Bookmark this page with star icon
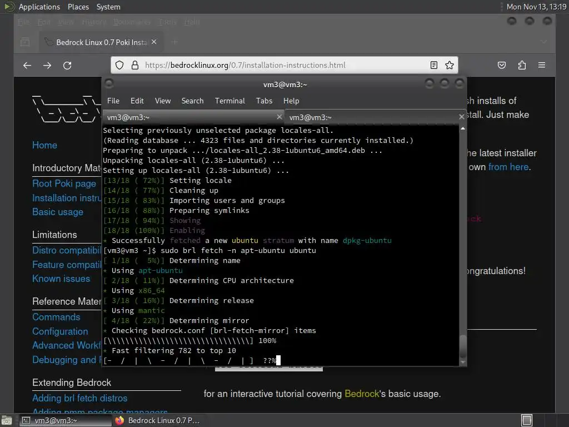 click(450, 65)
